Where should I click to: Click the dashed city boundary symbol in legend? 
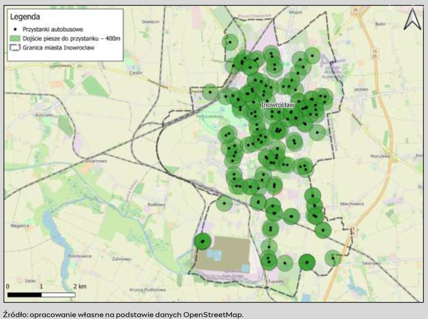(15, 47)
